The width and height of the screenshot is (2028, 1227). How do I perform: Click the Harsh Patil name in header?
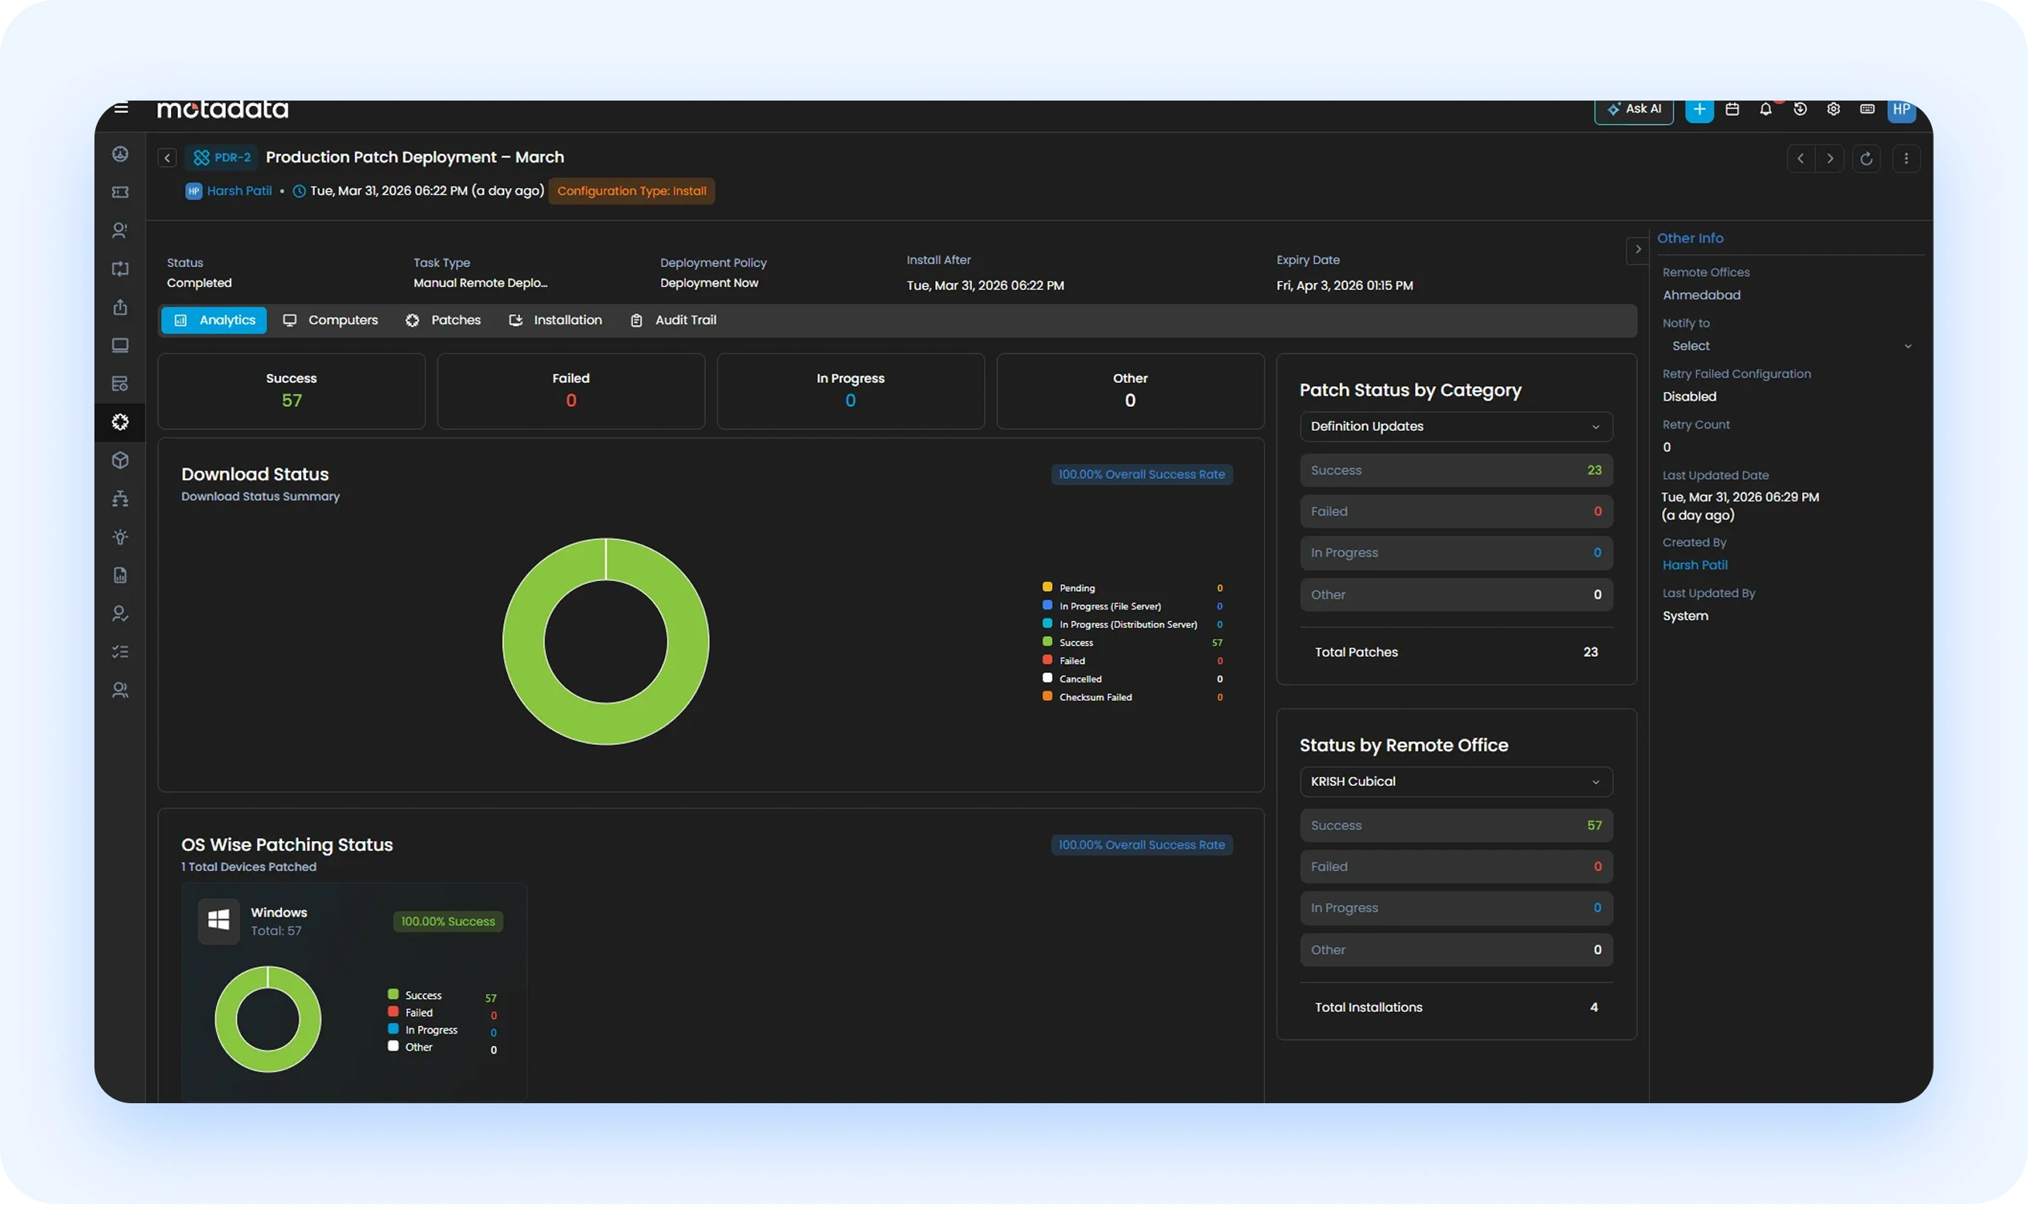click(238, 191)
